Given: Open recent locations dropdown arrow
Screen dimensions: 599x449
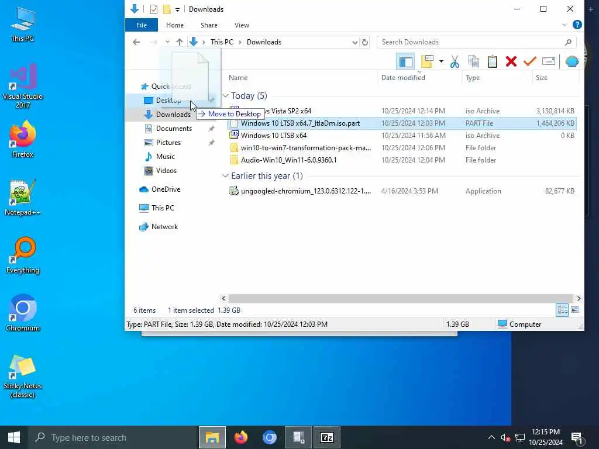Looking at the screenshot, I should [167, 42].
